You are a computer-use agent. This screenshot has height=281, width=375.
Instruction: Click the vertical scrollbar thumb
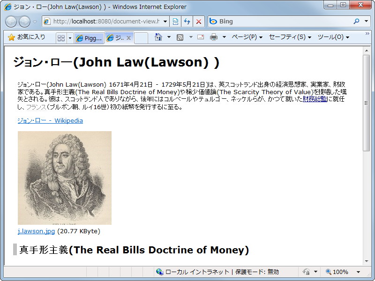[x=367, y=103]
